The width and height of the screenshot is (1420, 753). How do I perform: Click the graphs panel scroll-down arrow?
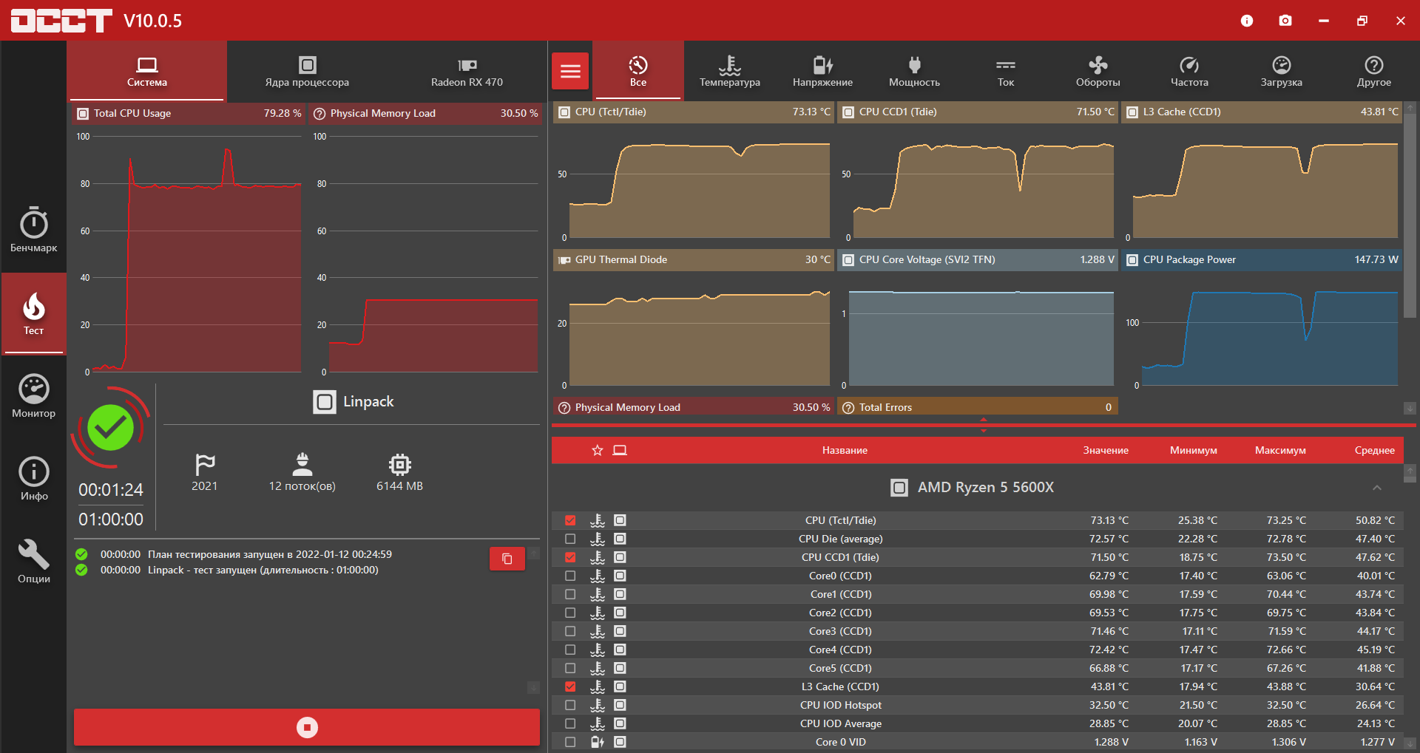coord(1410,409)
